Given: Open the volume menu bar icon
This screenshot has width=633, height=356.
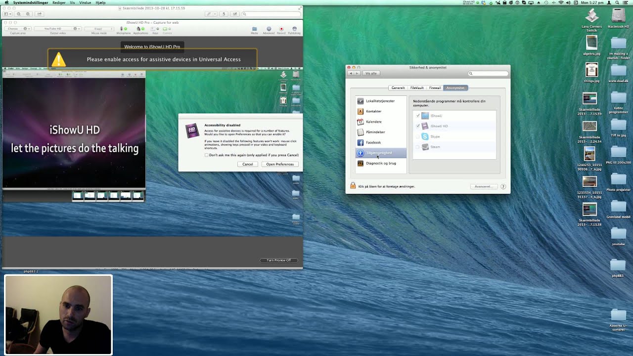Looking at the screenshot, I should coord(569,2).
